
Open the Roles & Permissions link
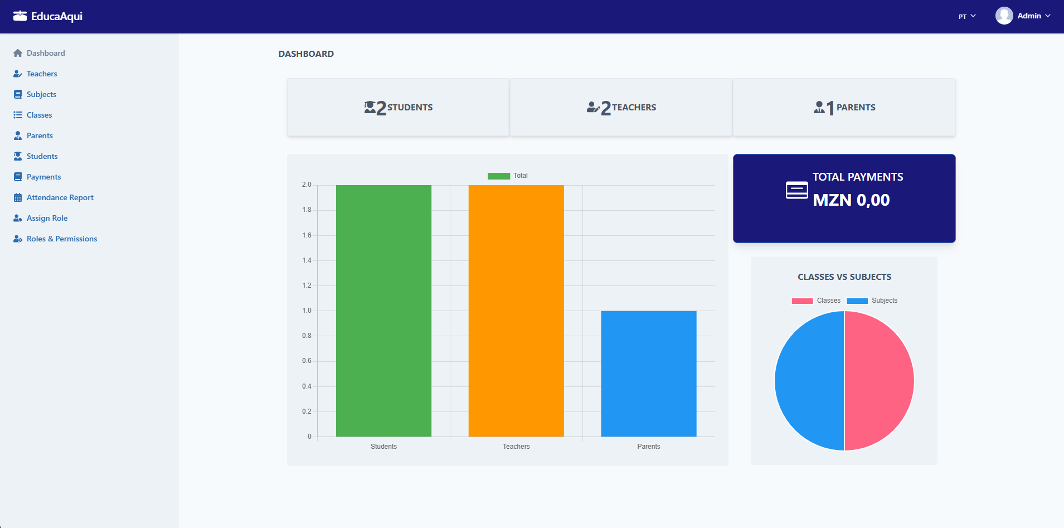pos(62,239)
